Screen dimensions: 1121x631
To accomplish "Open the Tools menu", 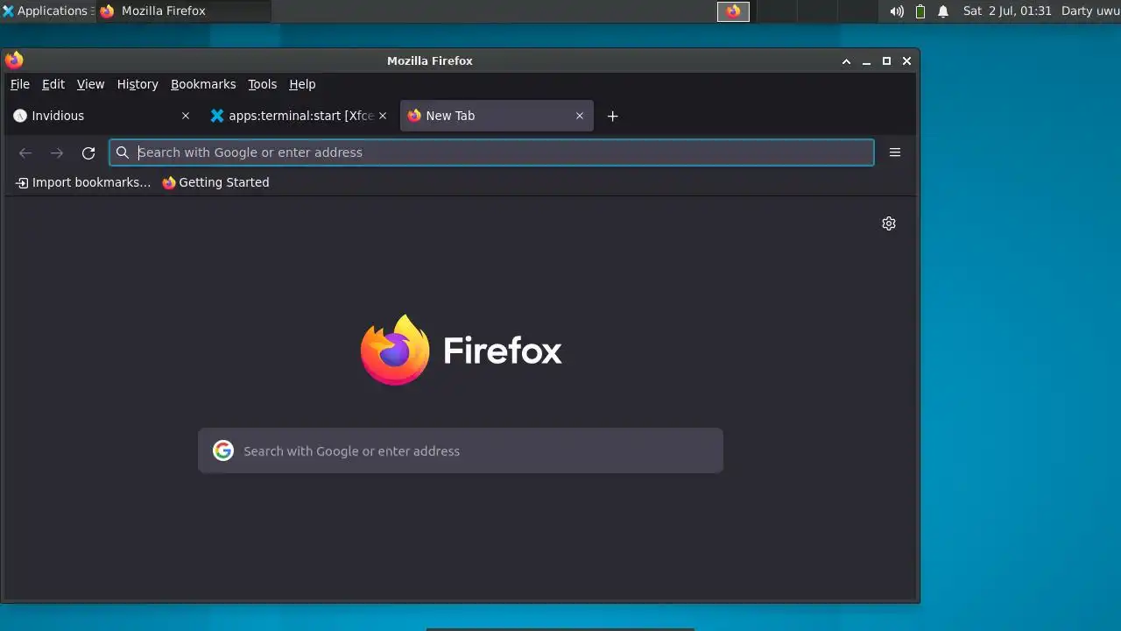I will [x=262, y=84].
